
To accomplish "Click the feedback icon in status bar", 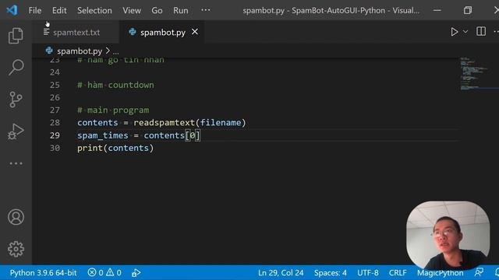I will click(x=479, y=272).
